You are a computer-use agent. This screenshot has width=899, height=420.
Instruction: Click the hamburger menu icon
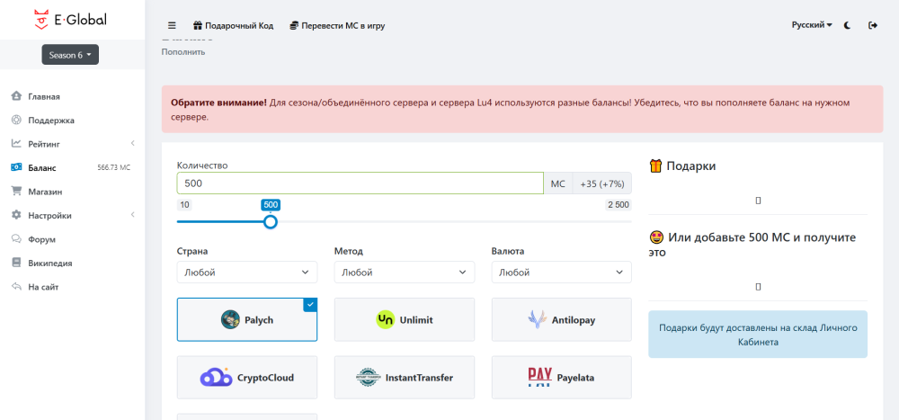pos(172,25)
